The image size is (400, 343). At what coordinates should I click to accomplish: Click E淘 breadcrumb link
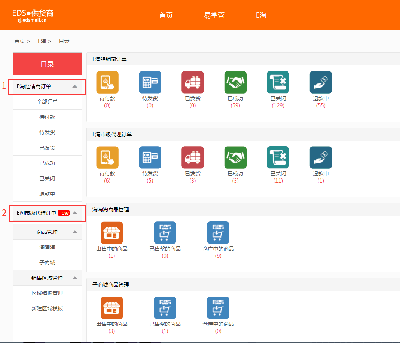click(x=42, y=41)
